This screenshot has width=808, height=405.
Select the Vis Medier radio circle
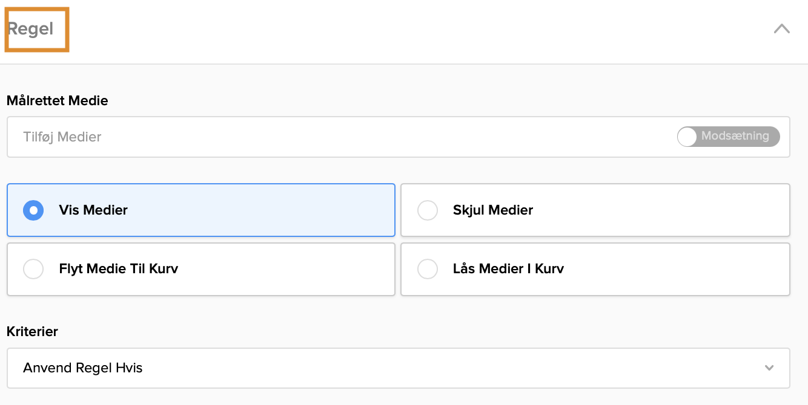pyautogui.click(x=33, y=210)
